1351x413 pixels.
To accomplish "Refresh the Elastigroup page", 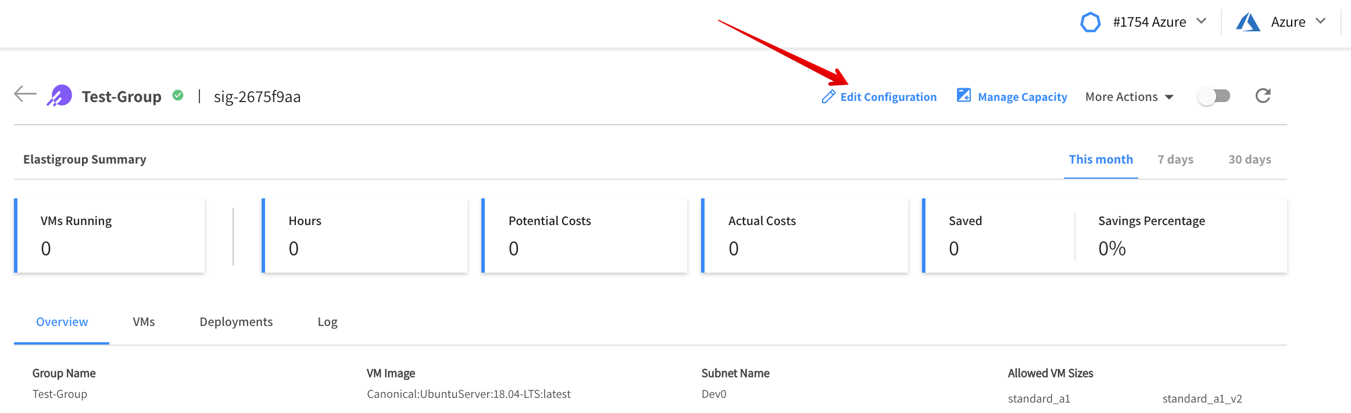I will pyautogui.click(x=1263, y=96).
